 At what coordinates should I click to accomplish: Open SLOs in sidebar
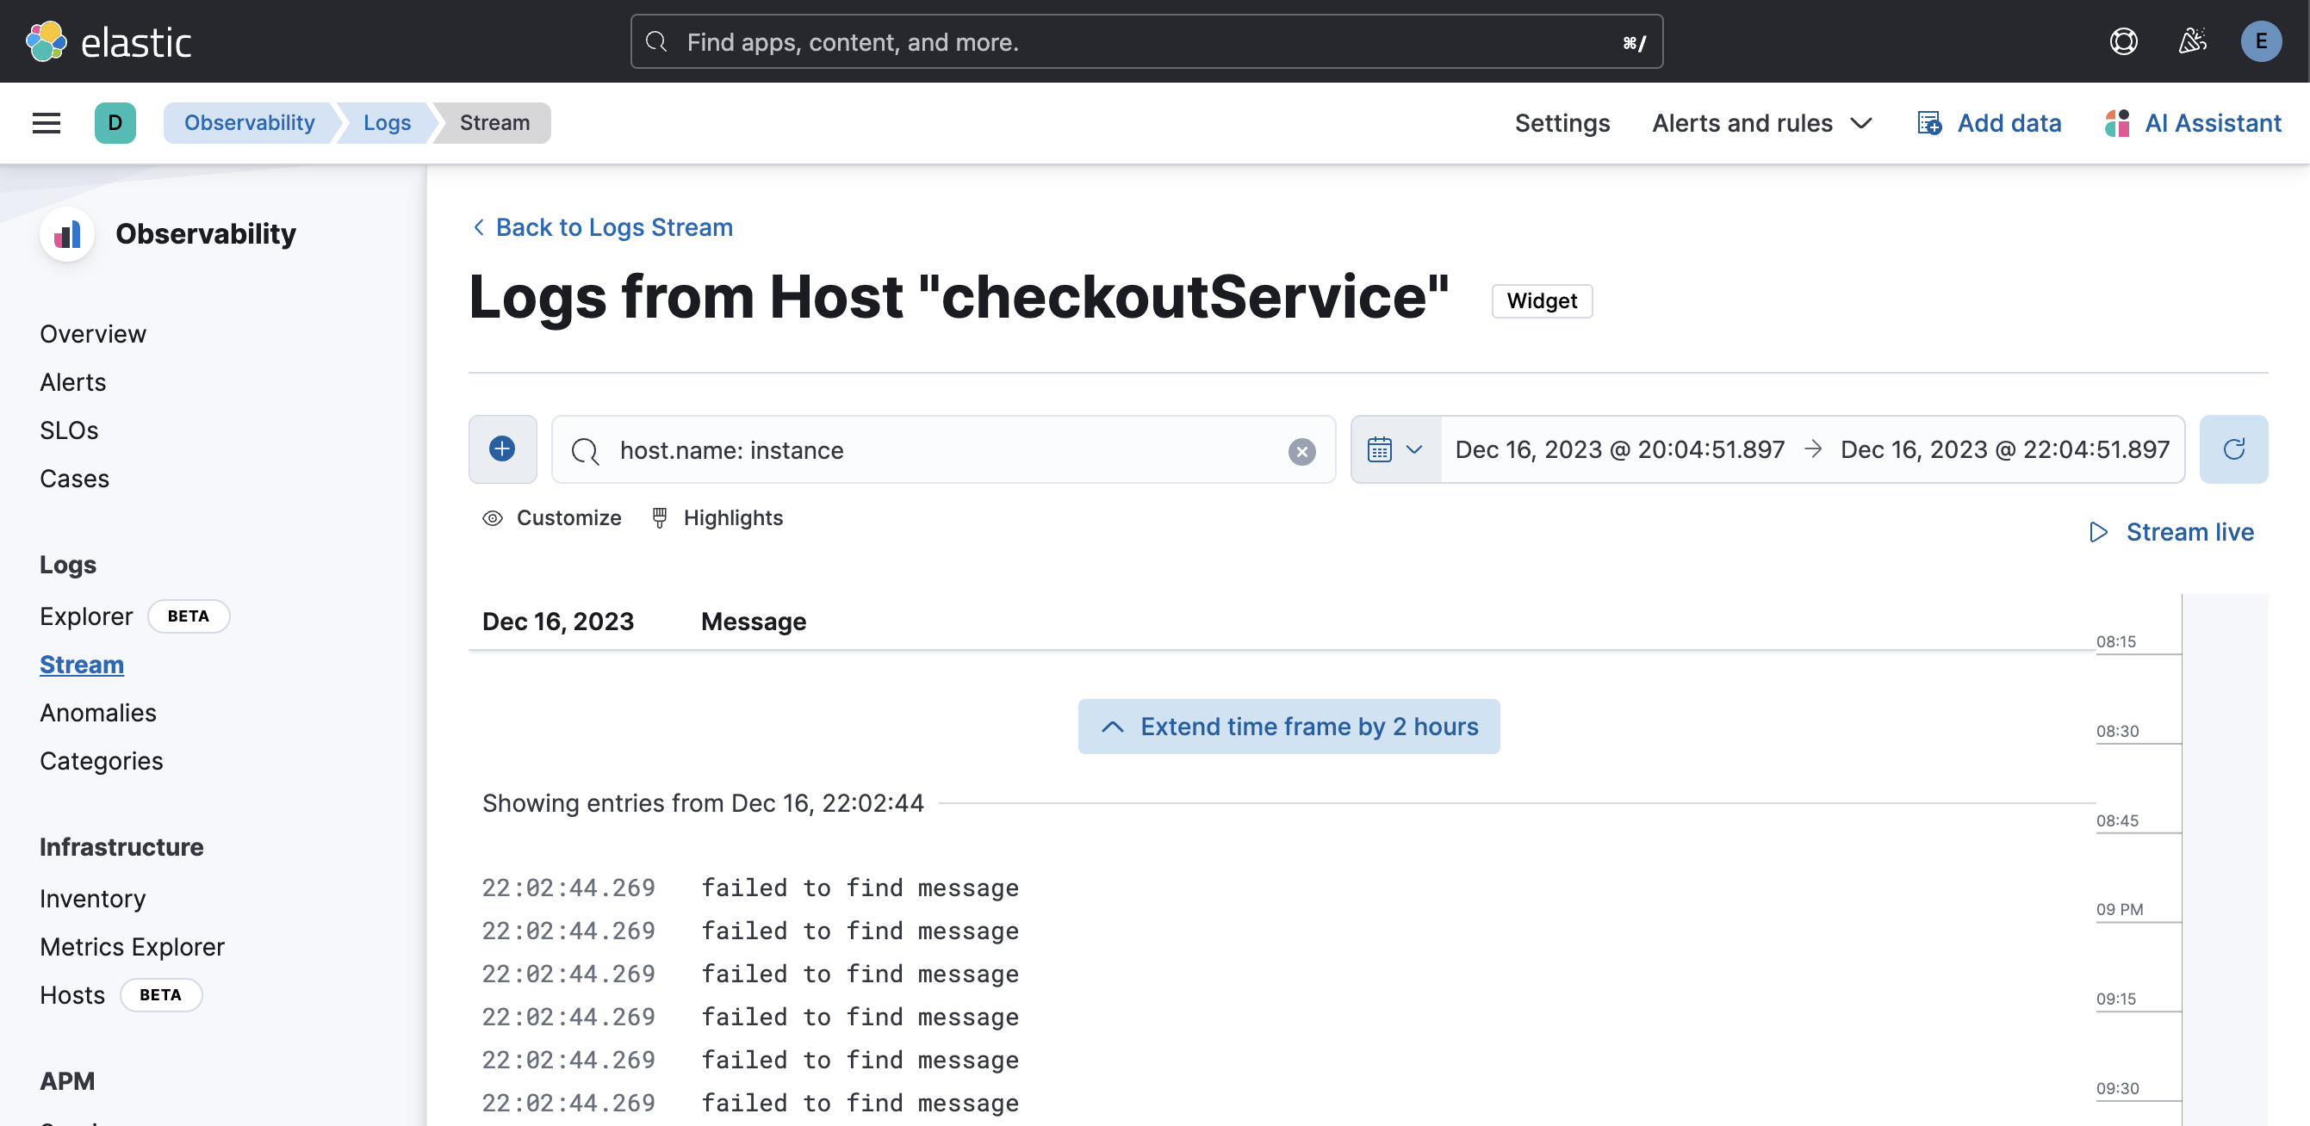point(69,431)
